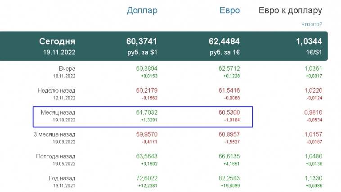Select the 3 месяца назад row label
Screen dimensions: 341x192
pos(54,134)
